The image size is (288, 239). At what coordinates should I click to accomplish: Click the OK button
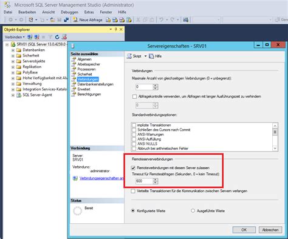[x=244, y=230]
